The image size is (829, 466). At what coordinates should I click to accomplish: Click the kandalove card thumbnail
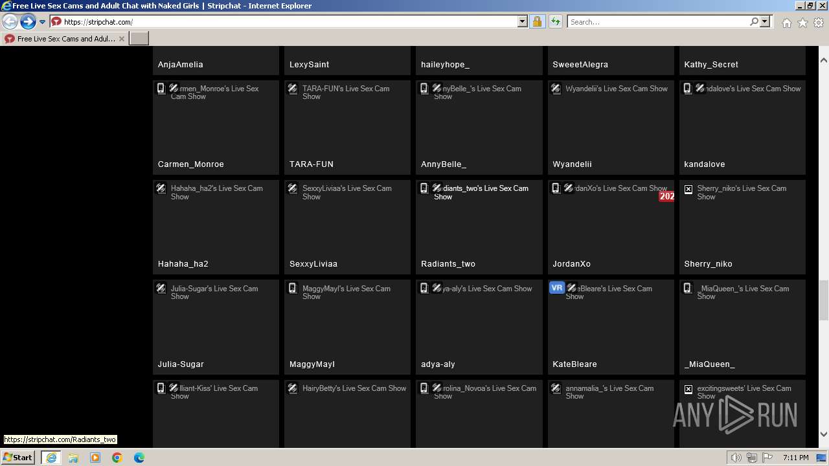point(742,128)
